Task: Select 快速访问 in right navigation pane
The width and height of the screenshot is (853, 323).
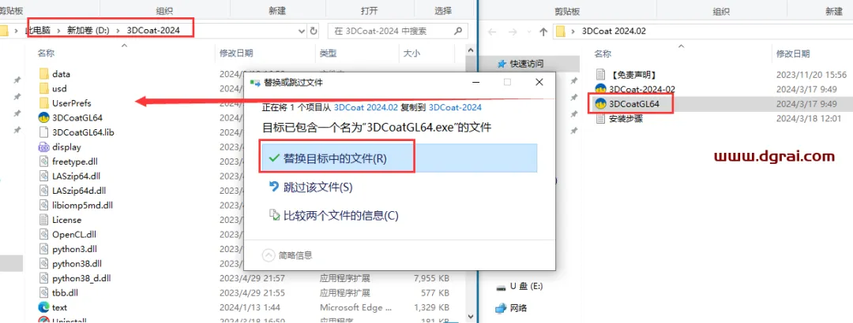Action: click(527, 64)
